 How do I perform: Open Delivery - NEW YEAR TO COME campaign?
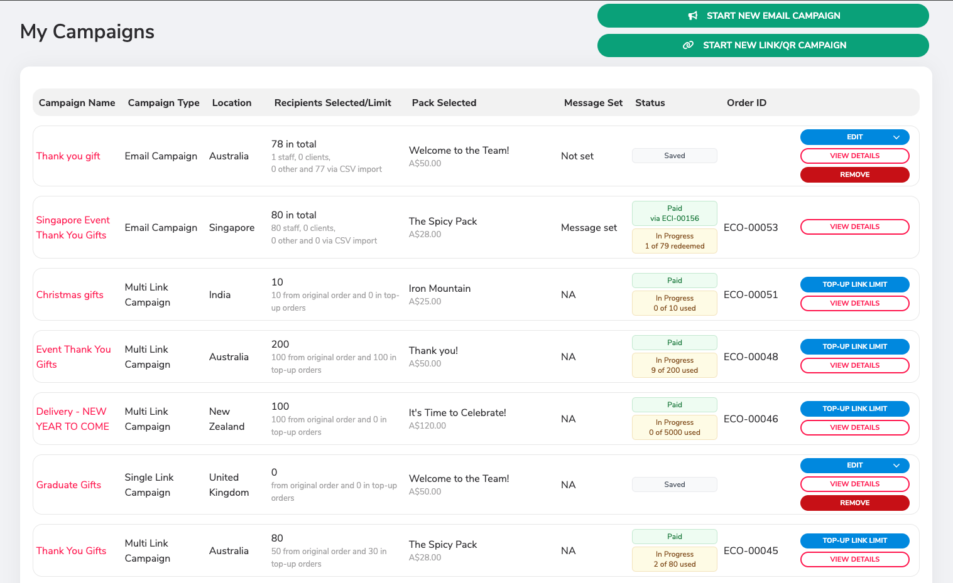click(73, 419)
